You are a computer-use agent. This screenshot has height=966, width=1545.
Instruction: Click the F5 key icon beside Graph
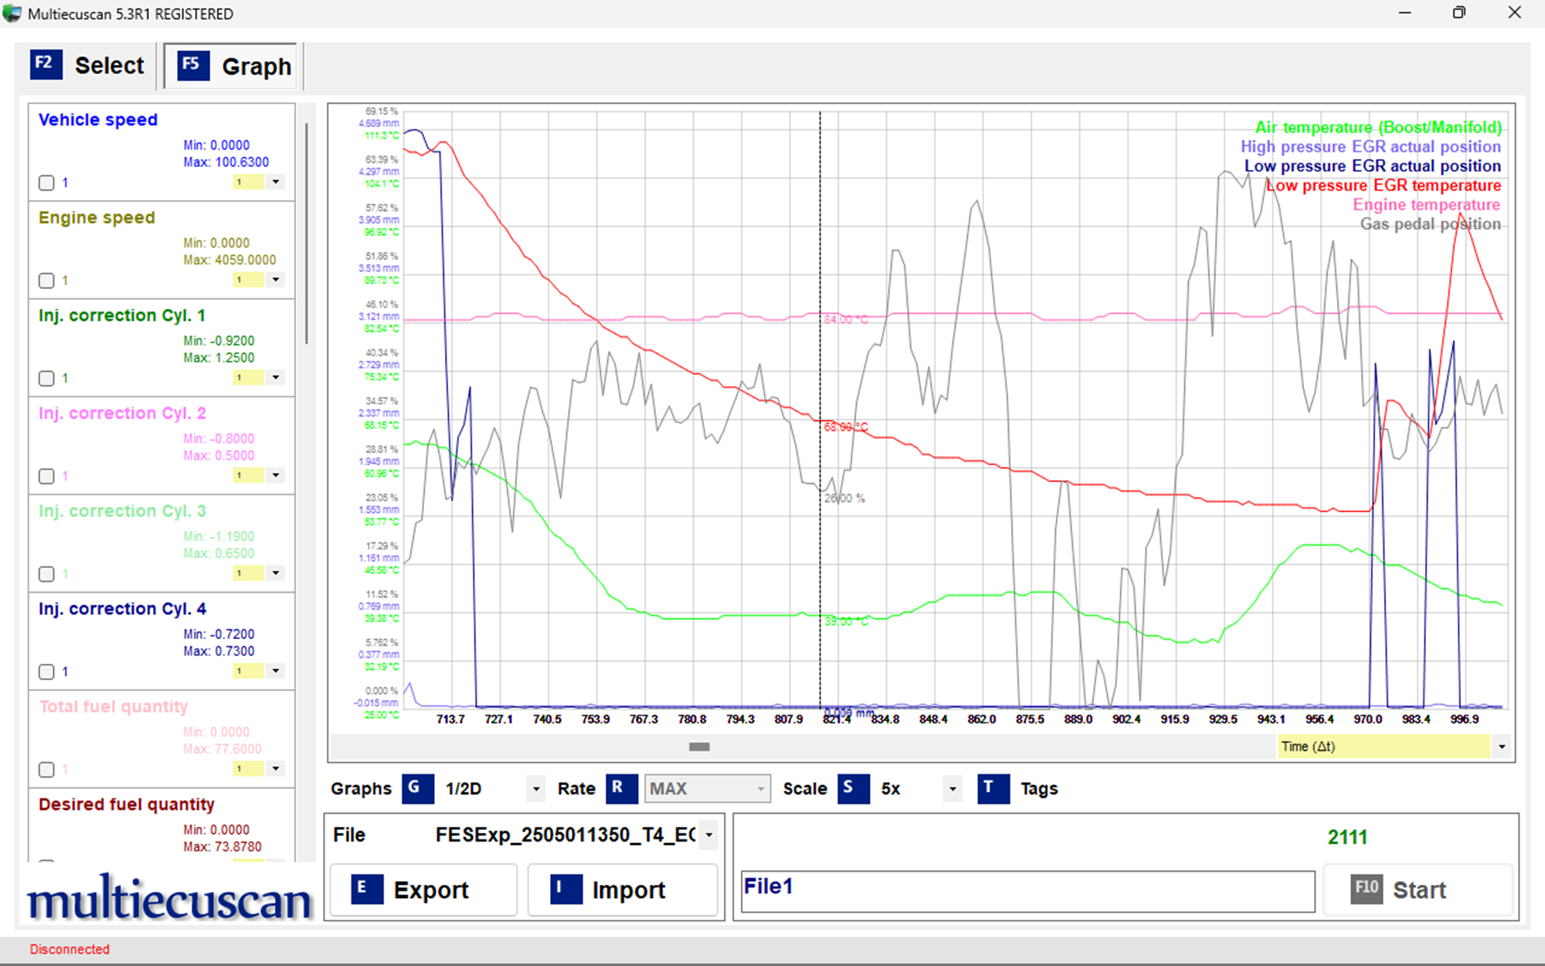pos(193,66)
